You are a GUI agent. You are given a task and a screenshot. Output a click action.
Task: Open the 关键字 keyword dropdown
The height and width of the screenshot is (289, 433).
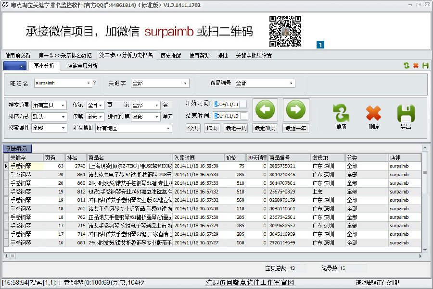186,84
